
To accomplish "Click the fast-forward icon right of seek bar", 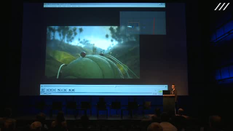I will click(166, 87).
